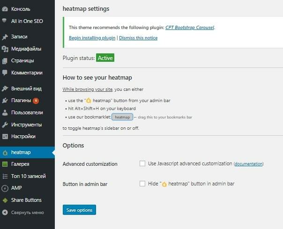Click the heatmap settings page heading
The height and width of the screenshot is (229, 283).
[86, 8]
